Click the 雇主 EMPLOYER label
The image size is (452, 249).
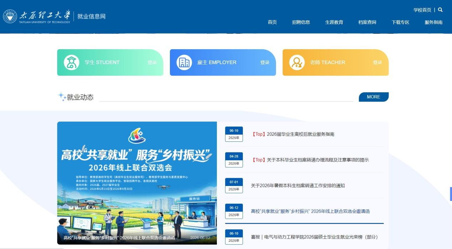point(217,62)
